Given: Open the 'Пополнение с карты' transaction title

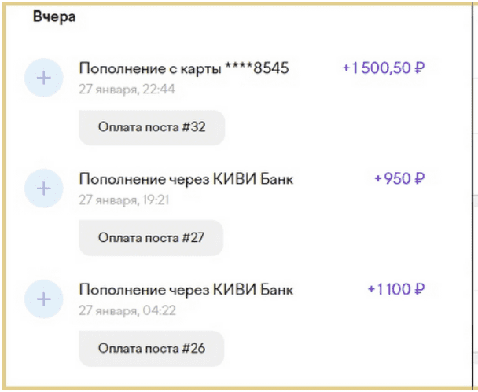Looking at the screenshot, I should point(149,68).
